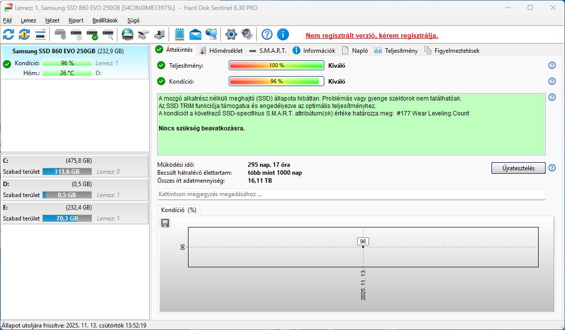This screenshot has height=330, width=565.
Task: Click the 'több mint 1000 nap' lifetime value
Action: 275,173
